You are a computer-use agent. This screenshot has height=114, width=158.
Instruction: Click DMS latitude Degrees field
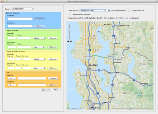click(11, 59)
